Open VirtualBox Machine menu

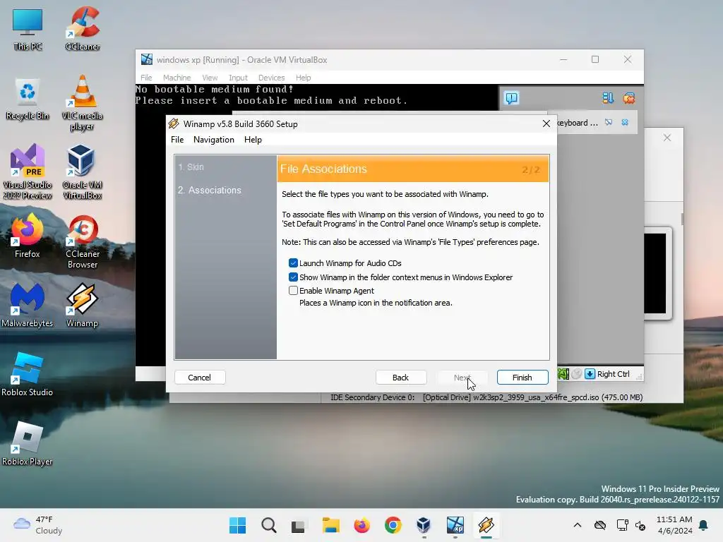click(x=177, y=78)
